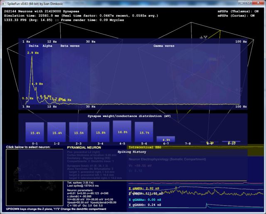Click the Alpha band label
Viewport: 266px width, 214px height.
point(47,46)
